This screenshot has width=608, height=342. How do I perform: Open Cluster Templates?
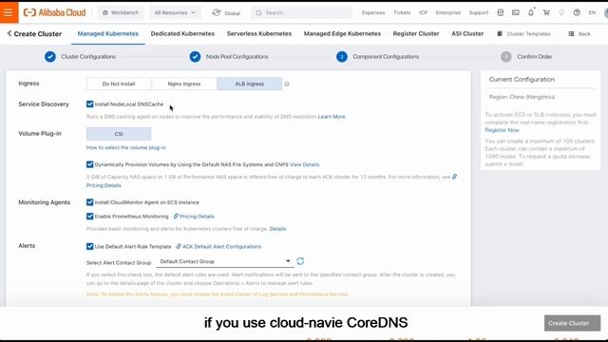523,34
